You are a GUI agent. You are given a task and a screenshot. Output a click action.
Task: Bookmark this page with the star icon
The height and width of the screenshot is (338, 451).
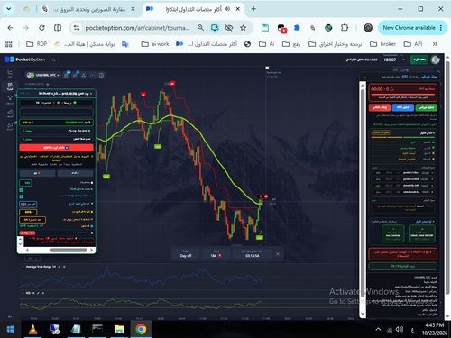243,28
